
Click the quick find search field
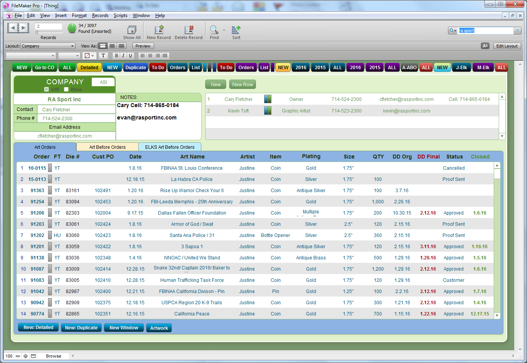click(486, 31)
